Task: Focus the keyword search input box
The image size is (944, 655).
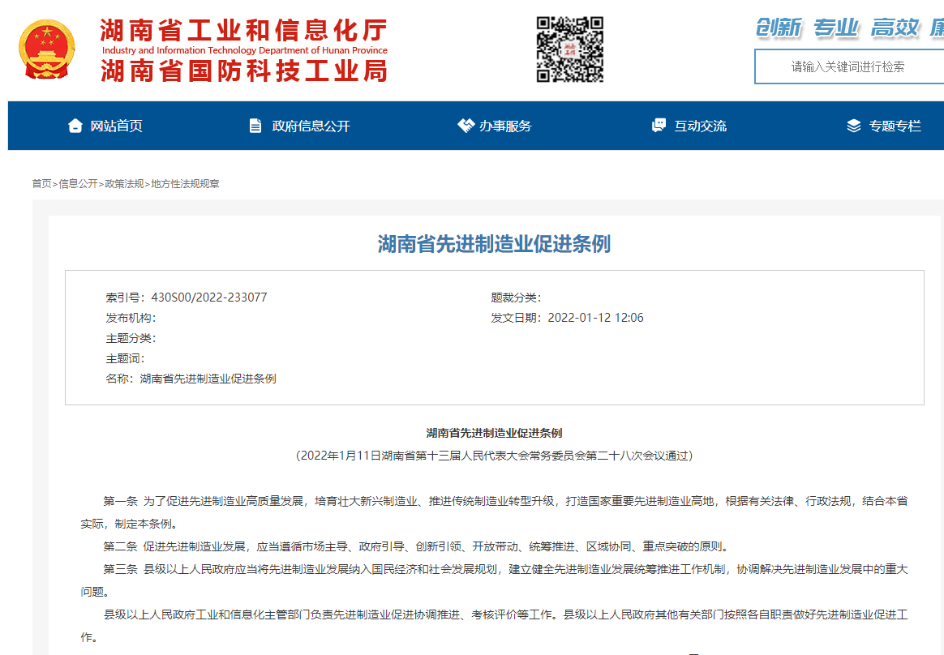Action: coord(849,66)
